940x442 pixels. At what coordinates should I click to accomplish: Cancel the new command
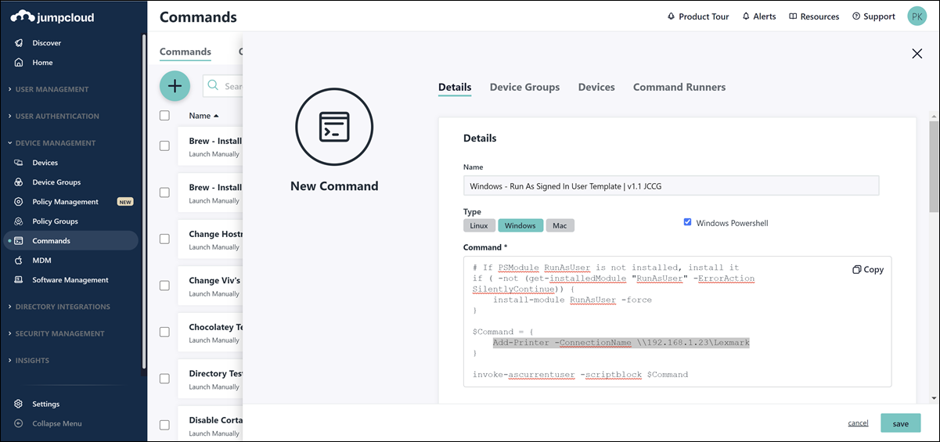pos(858,423)
